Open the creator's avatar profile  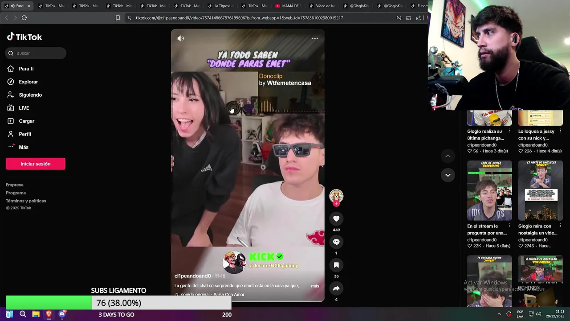point(336,196)
